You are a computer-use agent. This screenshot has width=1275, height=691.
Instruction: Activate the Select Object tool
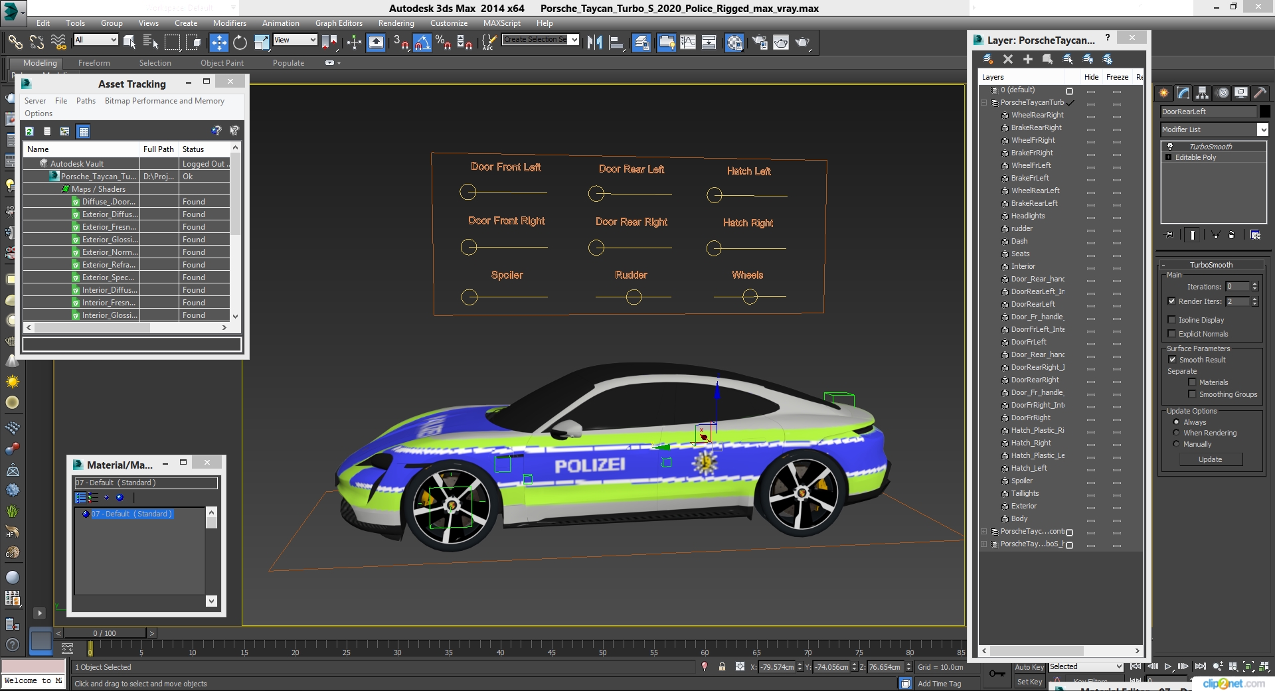129,42
